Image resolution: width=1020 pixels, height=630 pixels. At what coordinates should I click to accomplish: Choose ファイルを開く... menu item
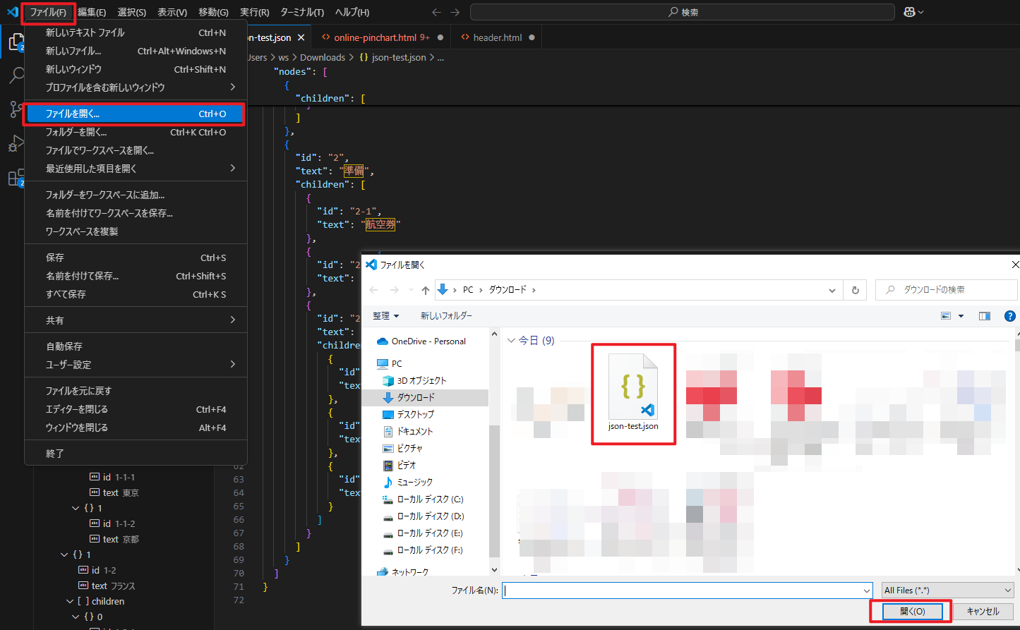coord(136,114)
